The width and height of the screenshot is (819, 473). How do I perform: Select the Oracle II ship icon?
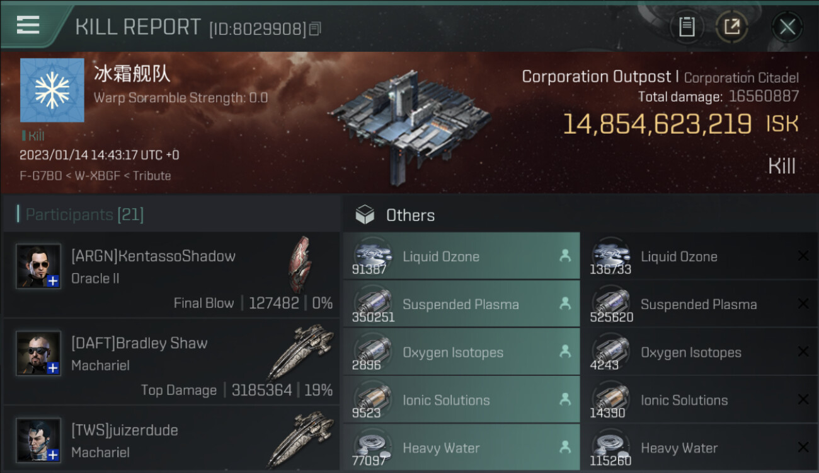[x=300, y=265]
